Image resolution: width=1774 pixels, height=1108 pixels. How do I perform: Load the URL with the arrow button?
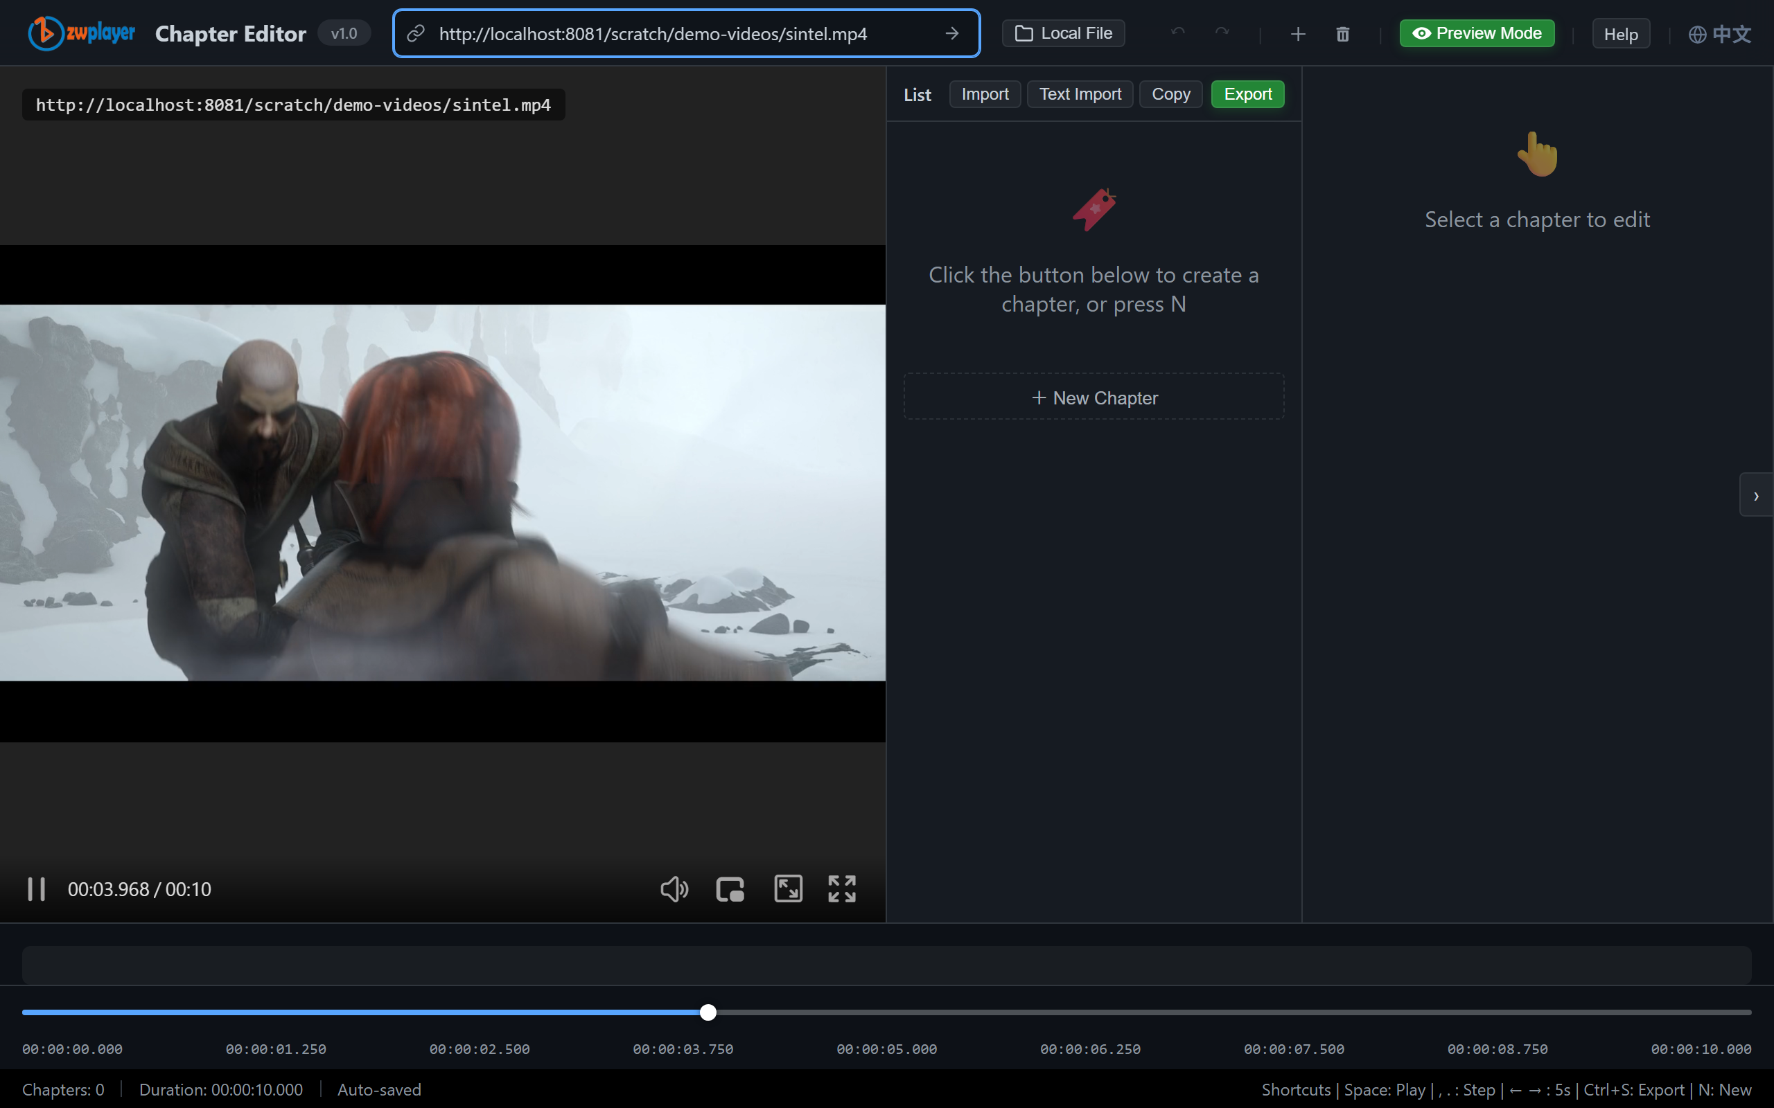pyautogui.click(x=951, y=34)
